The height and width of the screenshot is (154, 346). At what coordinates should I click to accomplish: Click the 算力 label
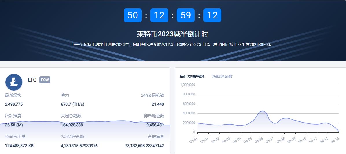coord(65,95)
